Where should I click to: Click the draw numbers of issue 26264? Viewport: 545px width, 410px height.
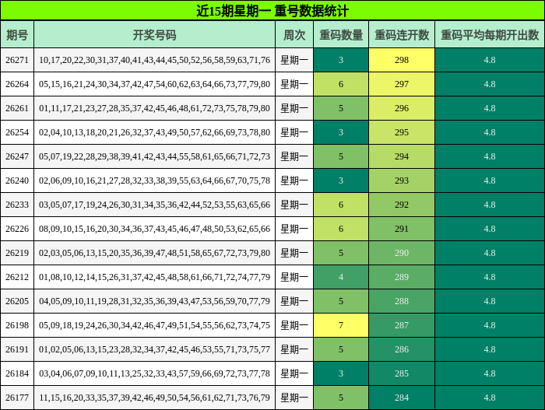point(155,84)
